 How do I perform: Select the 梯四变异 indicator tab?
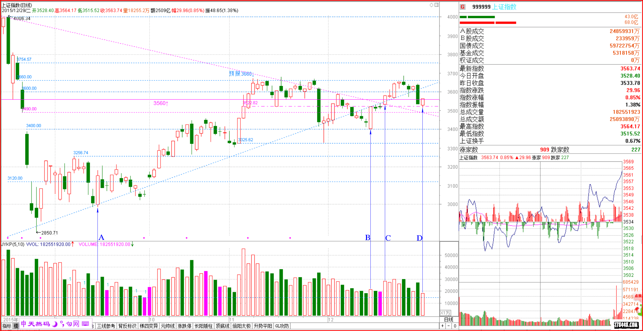tap(149, 326)
